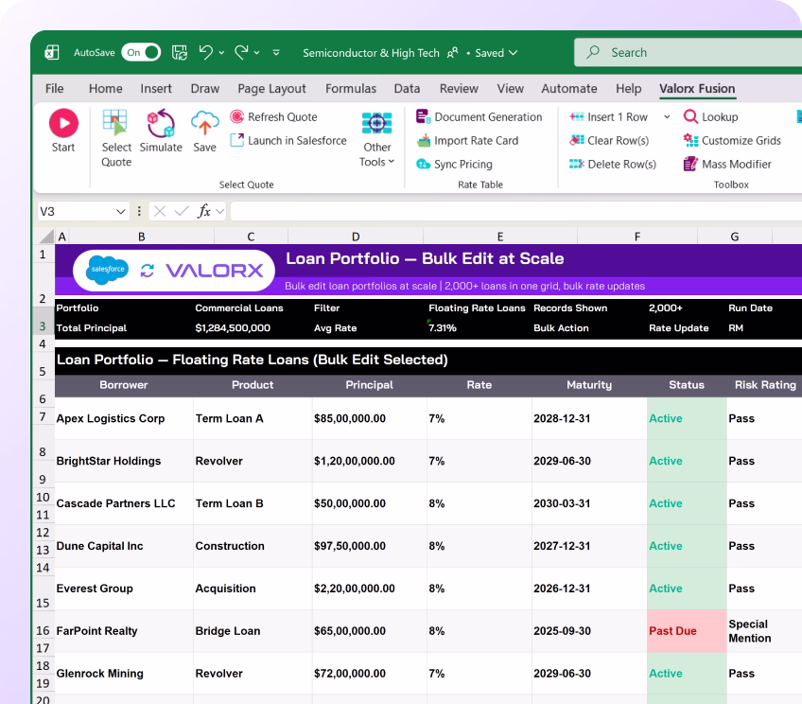The image size is (802, 704).
Task: Toggle the AutoSave switch off
Action: [141, 52]
